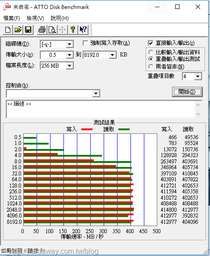Click write value 13072 in results
This screenshot has width=210, height=256.
pyautogui.click(x=170, y=149)
